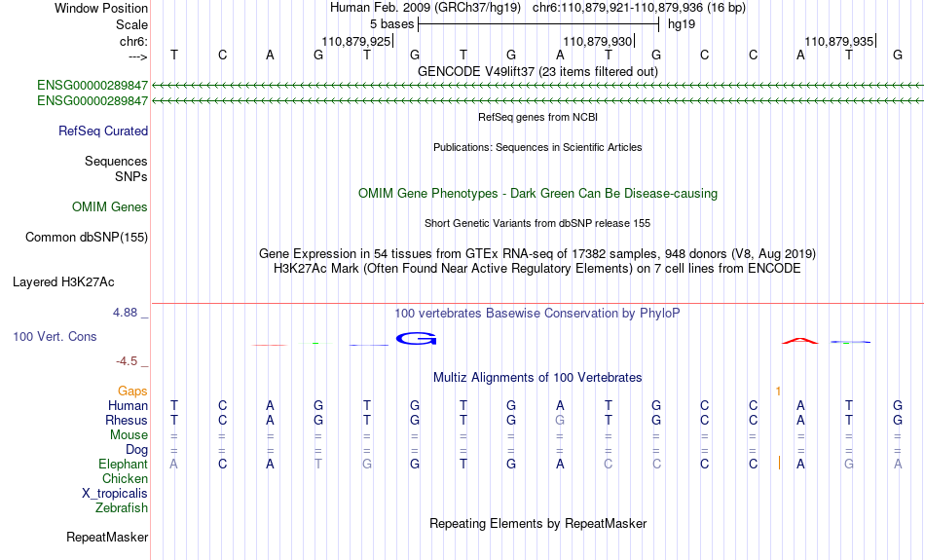Select the Dog species label
This screenshot has width=925, height=560.
pyautogui.click(x=136, y=450)
